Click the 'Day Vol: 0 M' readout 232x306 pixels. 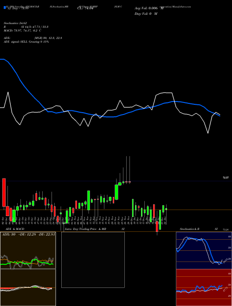point(146,14)
